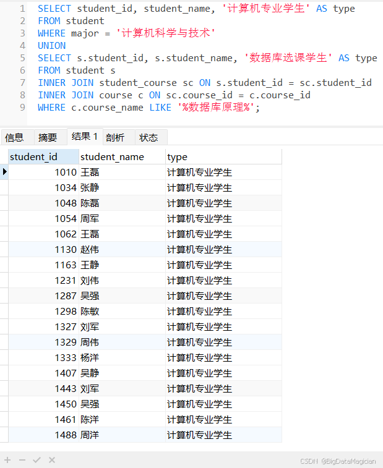
Task: Click student_id 1329 cell
Action: click(x=43, y=342)
